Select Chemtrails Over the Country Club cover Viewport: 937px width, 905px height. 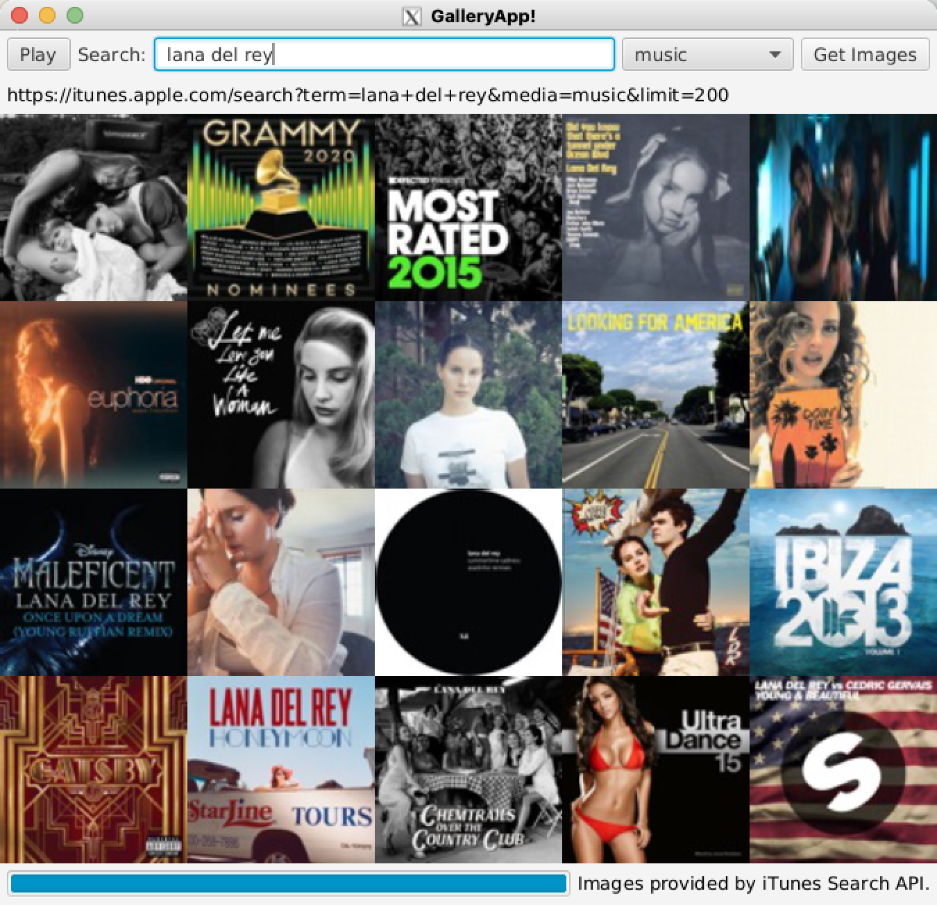(x=468, y=770)
